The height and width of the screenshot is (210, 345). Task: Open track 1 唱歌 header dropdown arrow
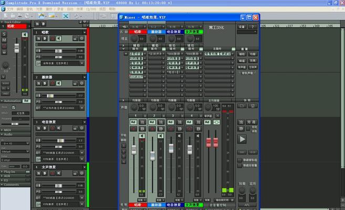(85, 33)
